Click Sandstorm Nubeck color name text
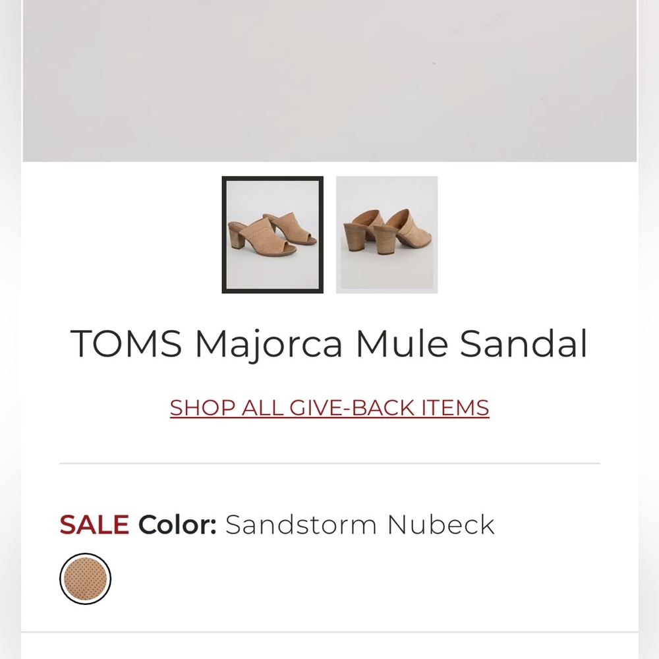Image resolution: width=659 pixels, height=659 pixels. (360, 525)
